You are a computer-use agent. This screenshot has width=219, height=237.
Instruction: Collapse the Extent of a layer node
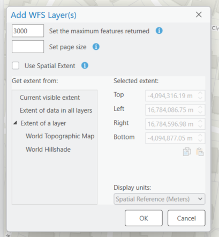[x=16, y=123]
